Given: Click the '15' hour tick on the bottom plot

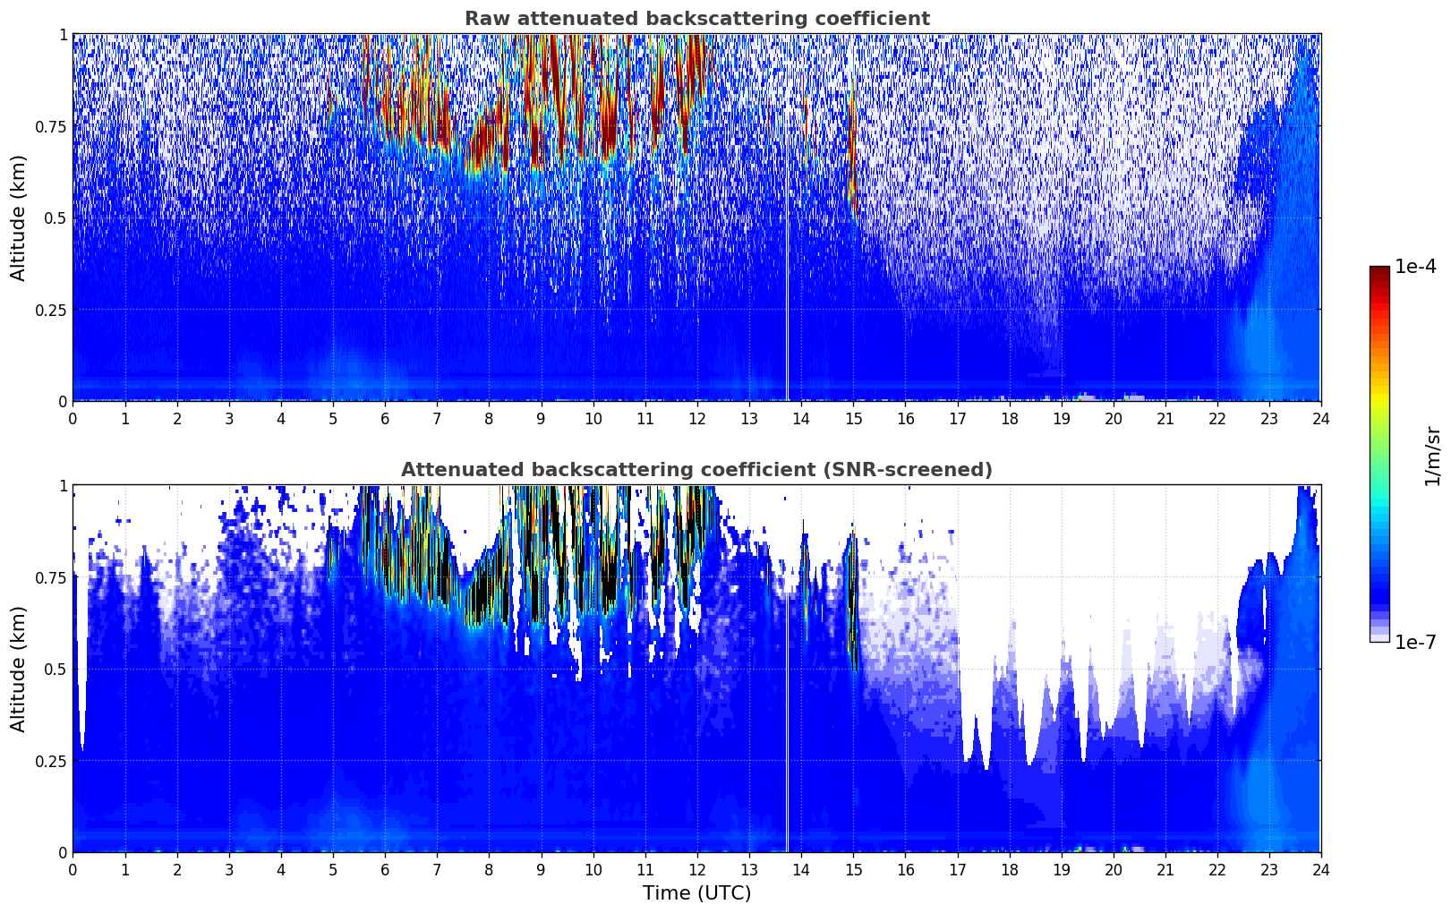Looking at the screenshot, I should point(853,869).
